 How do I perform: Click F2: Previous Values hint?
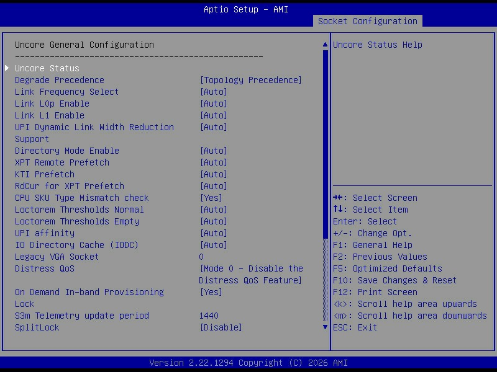380,257
